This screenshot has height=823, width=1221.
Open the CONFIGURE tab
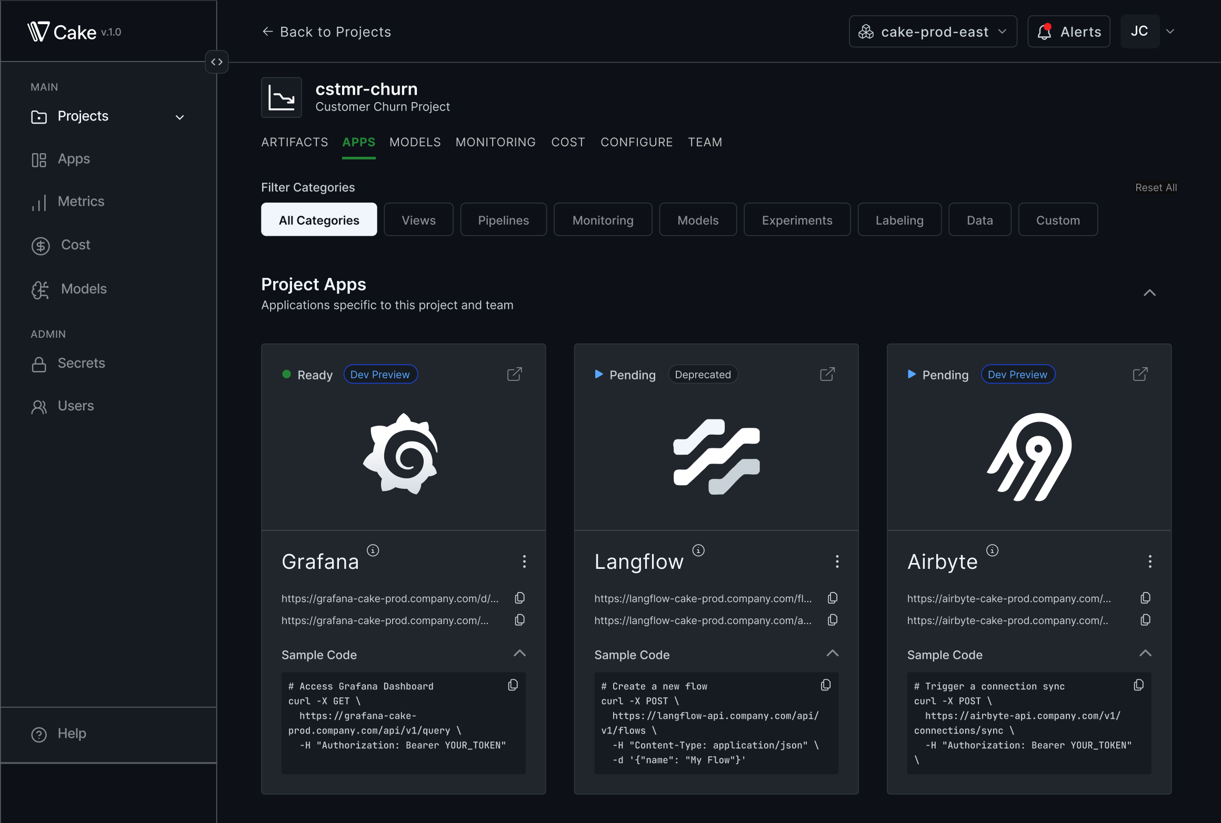636,142
